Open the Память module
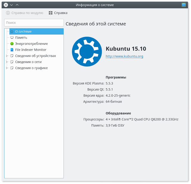 [21, 37]
